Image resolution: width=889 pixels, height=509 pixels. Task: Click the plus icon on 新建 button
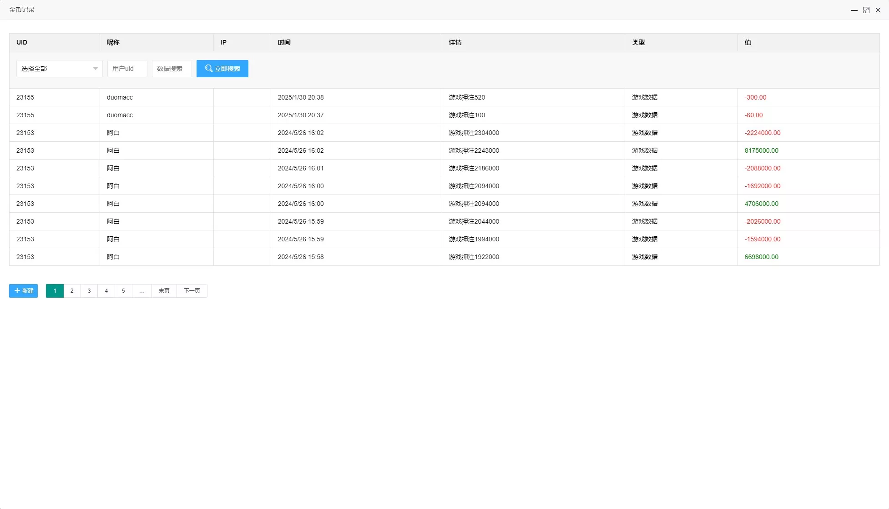tap(17, 290)
